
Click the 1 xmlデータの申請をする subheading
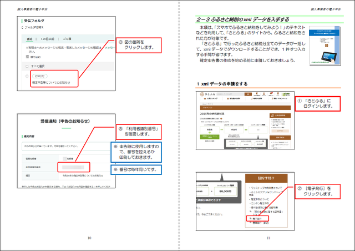[x=222, y=84]
